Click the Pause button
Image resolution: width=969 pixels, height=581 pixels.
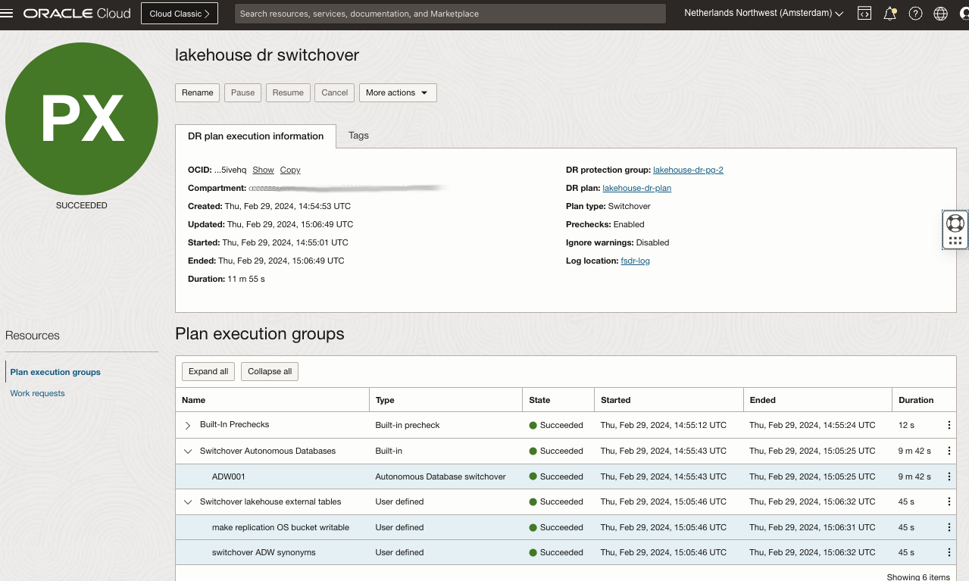[242, 92]
